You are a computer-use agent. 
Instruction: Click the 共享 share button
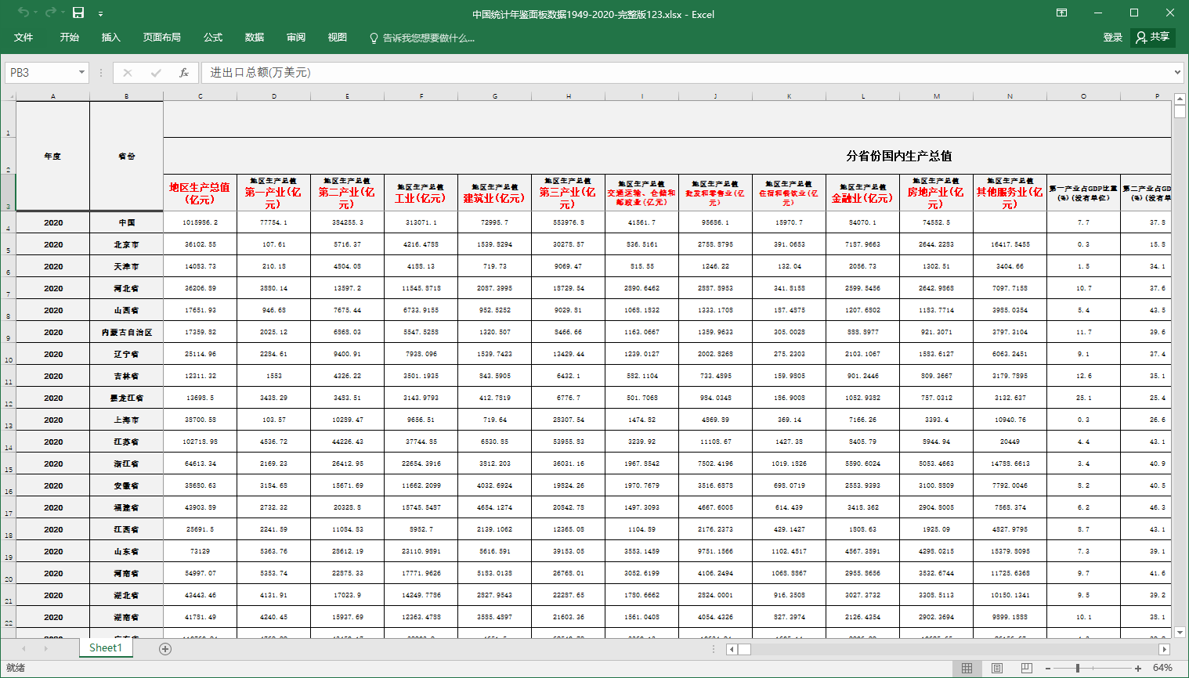coord(1153,38)
